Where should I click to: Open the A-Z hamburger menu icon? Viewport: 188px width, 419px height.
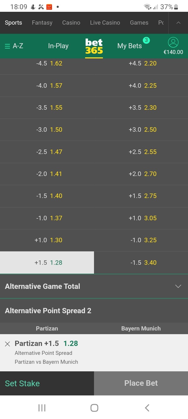(x=7, y=46)
